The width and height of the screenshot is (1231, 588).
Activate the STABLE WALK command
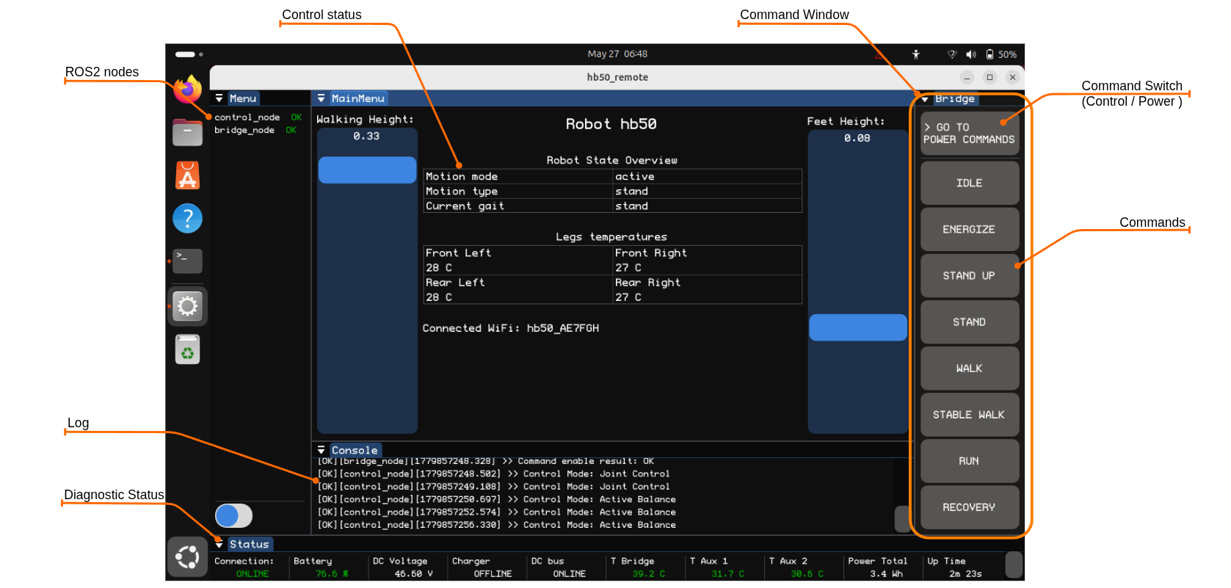click(970, 414)
